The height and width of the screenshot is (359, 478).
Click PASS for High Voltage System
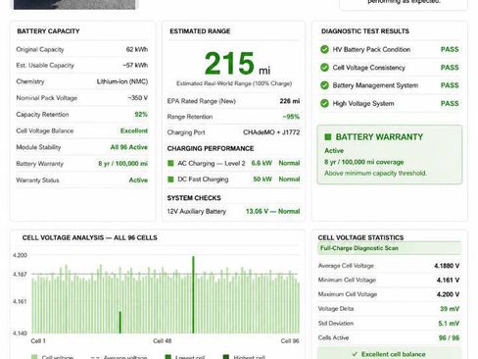450,103
